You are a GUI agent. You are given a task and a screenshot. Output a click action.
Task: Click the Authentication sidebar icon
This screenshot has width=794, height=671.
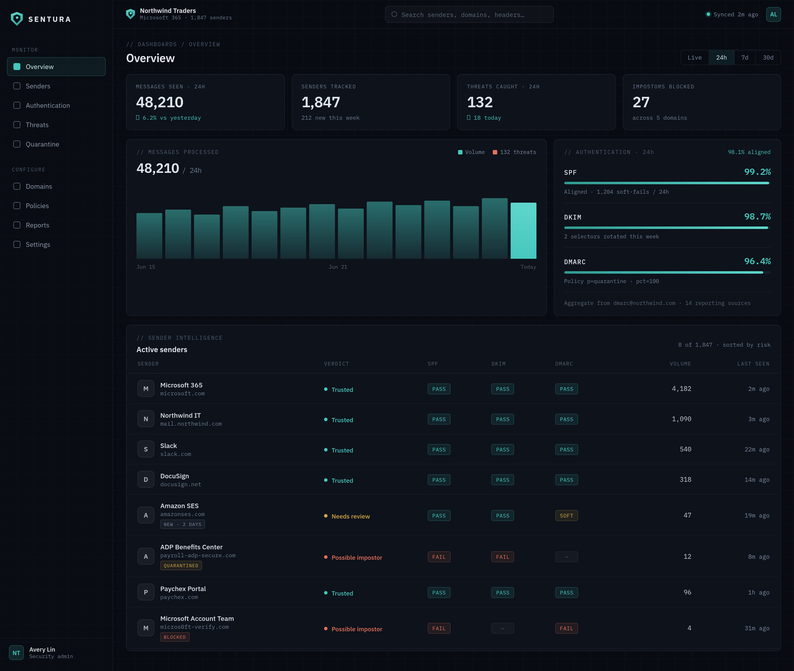pyautogui.click(x=17, y=105)
